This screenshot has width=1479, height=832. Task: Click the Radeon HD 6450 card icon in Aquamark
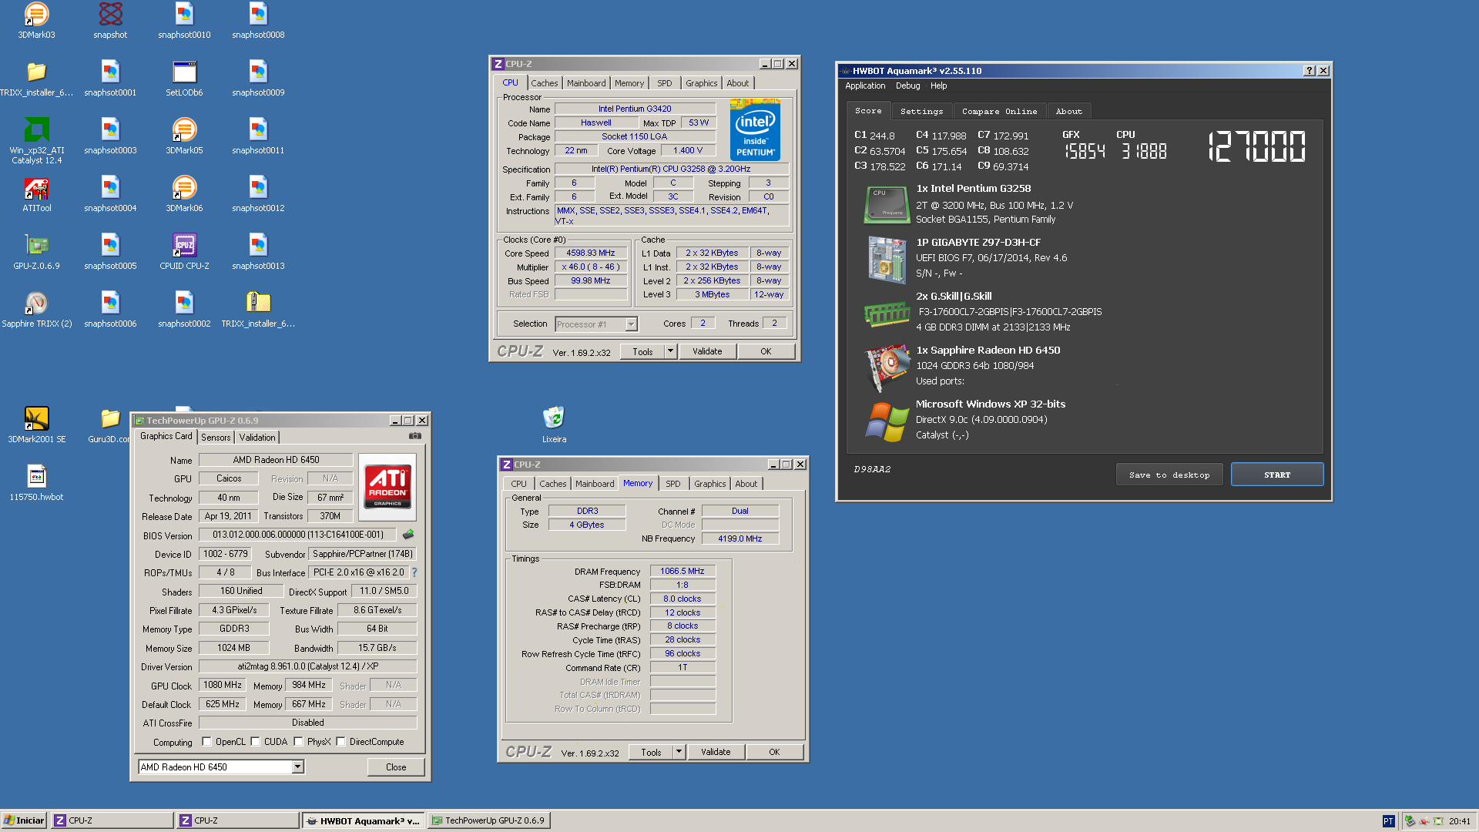click(x=887, y=367)
